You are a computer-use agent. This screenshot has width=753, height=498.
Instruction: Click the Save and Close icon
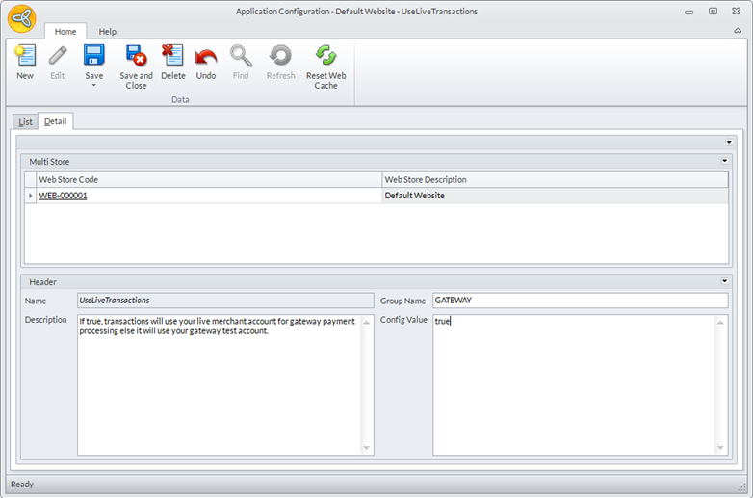[136, 56]
